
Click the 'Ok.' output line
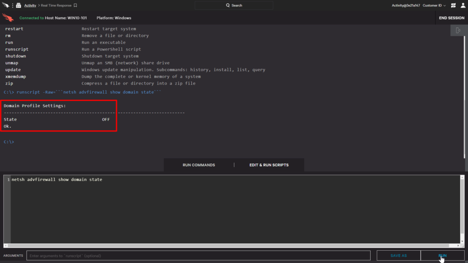point(7,126)
